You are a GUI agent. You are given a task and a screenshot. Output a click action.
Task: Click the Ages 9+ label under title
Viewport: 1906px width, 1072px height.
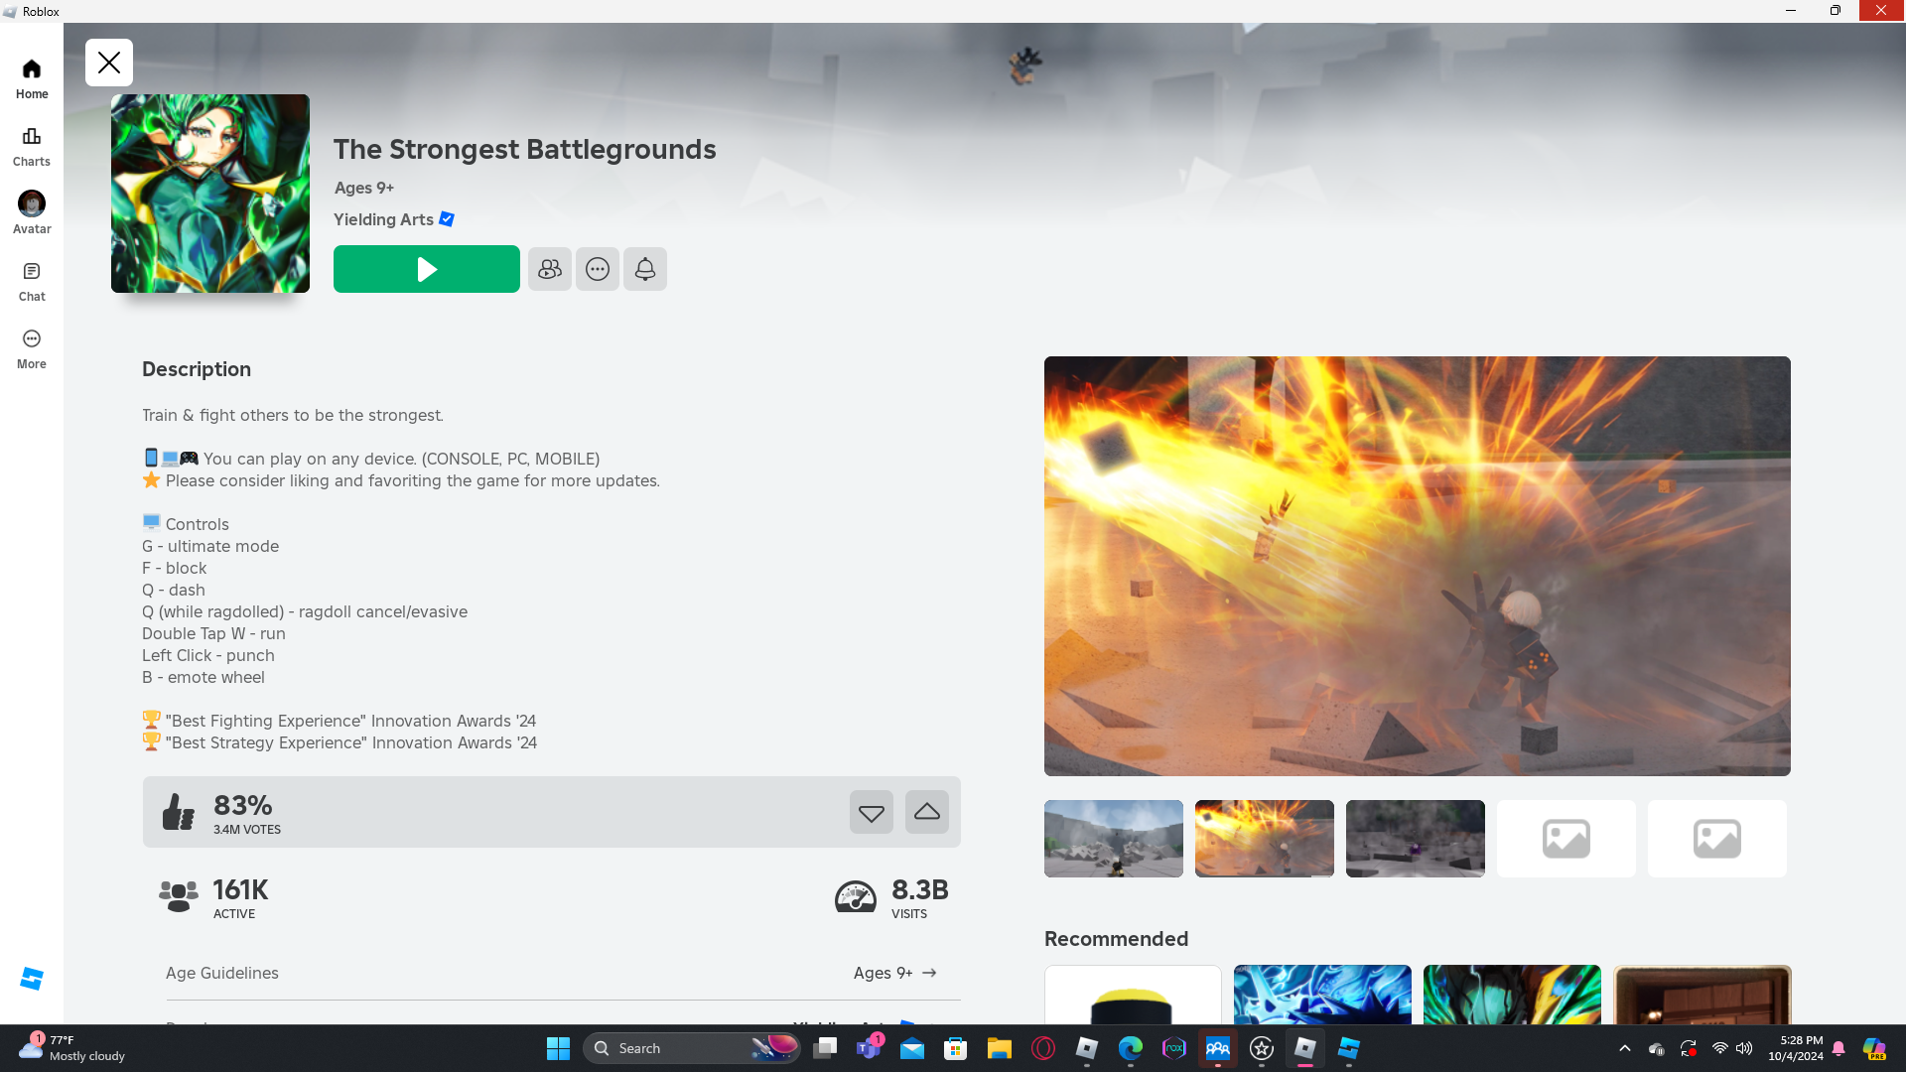pyautogui.click(x=364, y=188)
